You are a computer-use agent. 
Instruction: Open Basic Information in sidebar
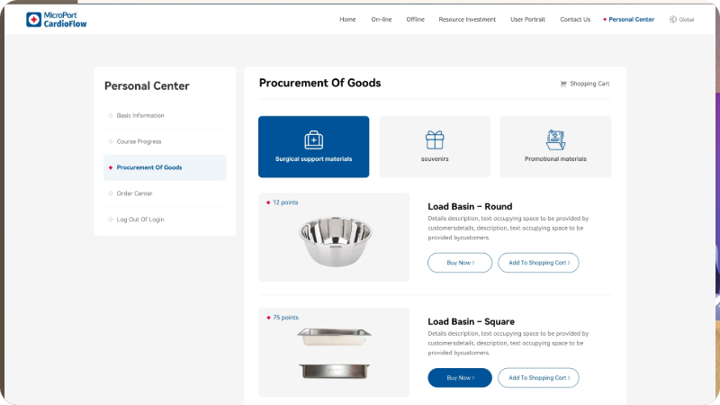[140, 115]
